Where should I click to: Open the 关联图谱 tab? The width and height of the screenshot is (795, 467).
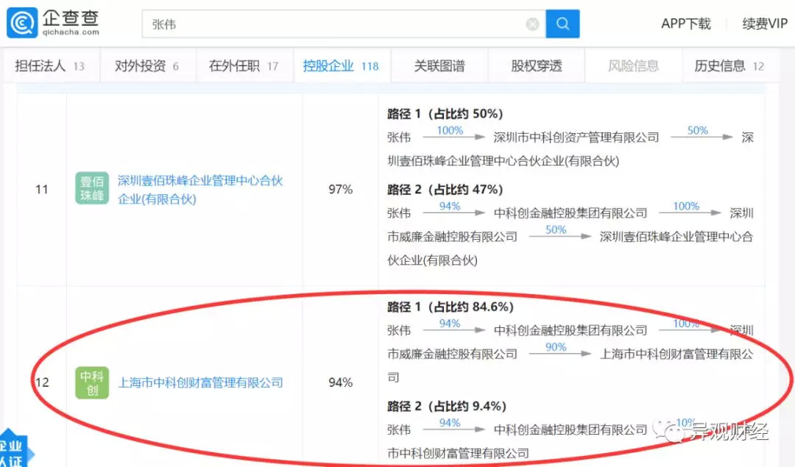(439, 66)
